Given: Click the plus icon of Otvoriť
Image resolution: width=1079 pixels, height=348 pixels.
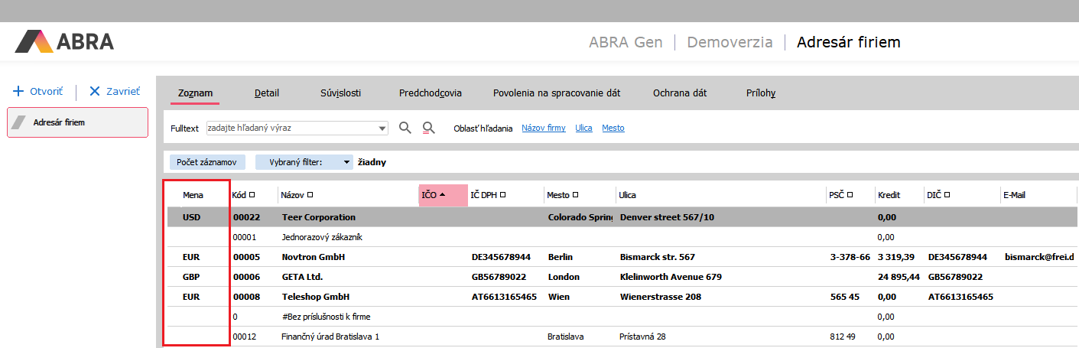Looking at the screenshot, I should 19,91.
